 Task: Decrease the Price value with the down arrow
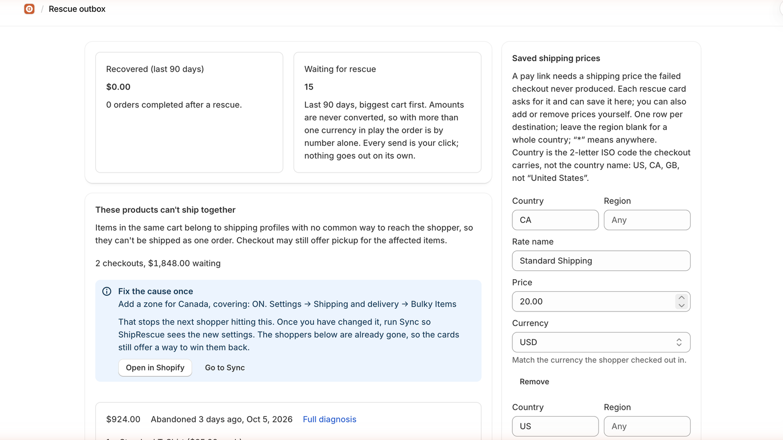pyautogui.click(x=681, y=306)
